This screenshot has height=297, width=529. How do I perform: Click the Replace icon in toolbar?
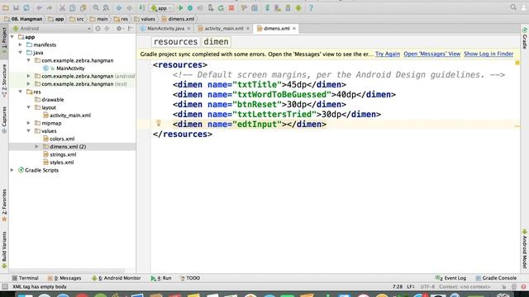(x=106, y=7)
